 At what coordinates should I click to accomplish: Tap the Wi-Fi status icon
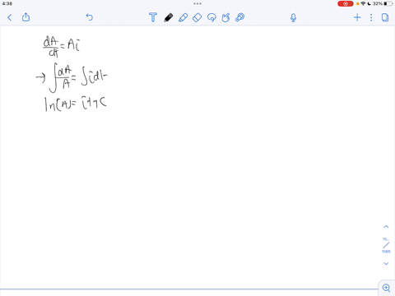[363, 3]
